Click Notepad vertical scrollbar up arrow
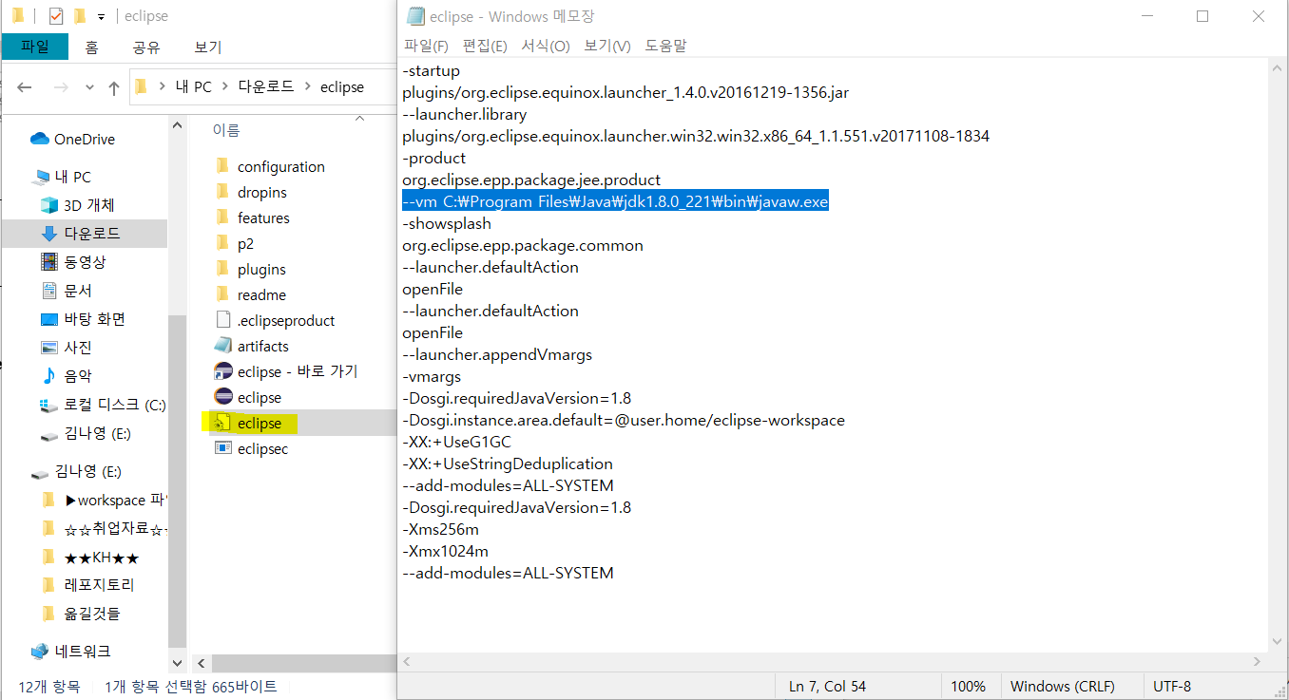The height and width of the screenshot is (700, 1289). (x=1279, y=67)
